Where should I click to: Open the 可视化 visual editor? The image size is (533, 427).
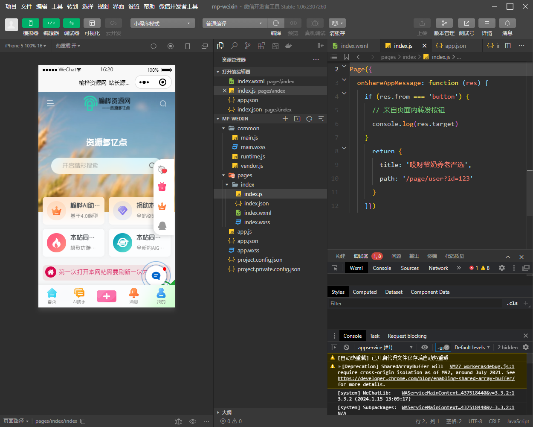click(x=92, y=23)
